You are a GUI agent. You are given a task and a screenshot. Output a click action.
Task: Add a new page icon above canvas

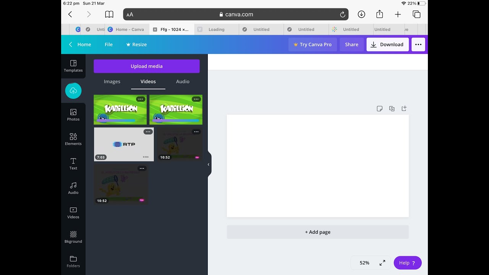click(x=404, y=109)
